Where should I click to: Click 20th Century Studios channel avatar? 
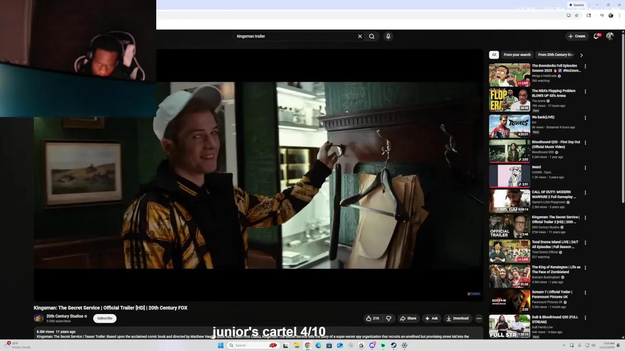pos(39,318)
